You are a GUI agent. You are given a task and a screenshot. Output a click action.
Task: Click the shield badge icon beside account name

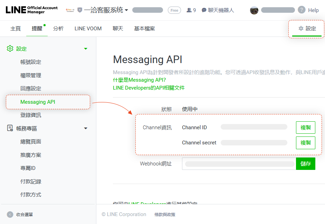click(80, 10)
